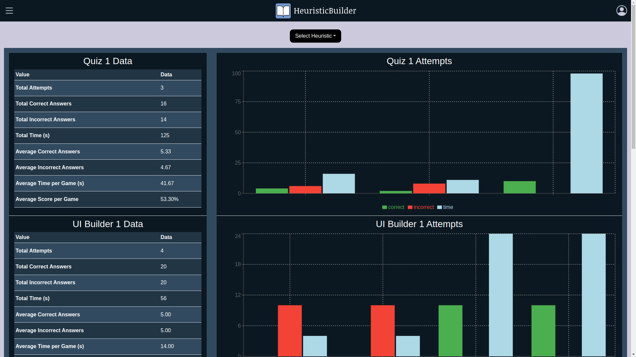
Task: Click the user profile avatar icon
Action: (621, 11)
